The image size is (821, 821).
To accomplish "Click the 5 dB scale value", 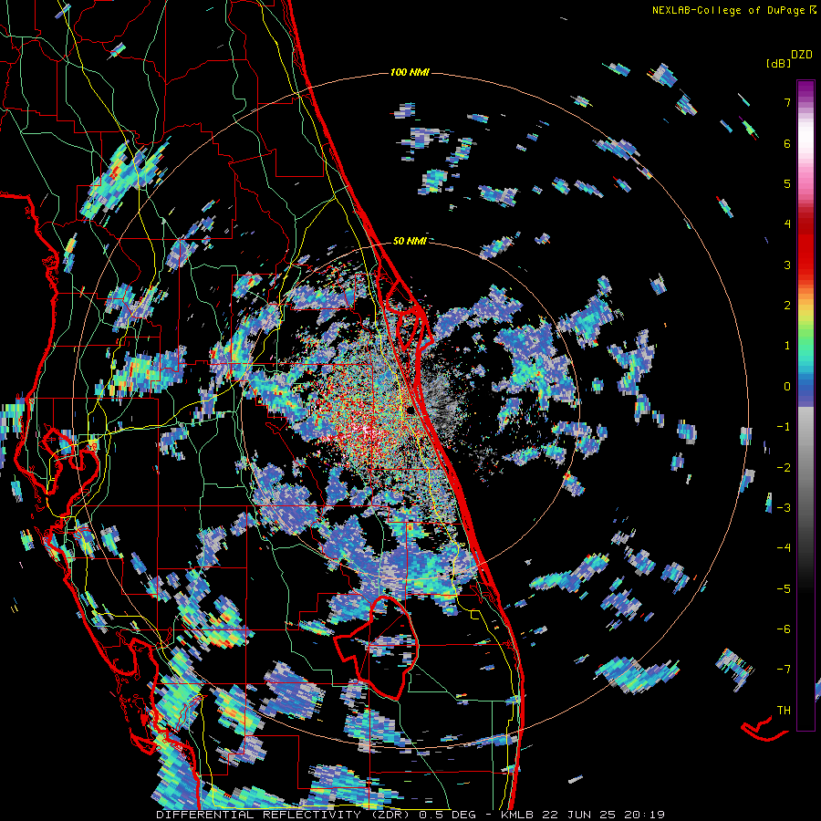I will click(787, 183).
